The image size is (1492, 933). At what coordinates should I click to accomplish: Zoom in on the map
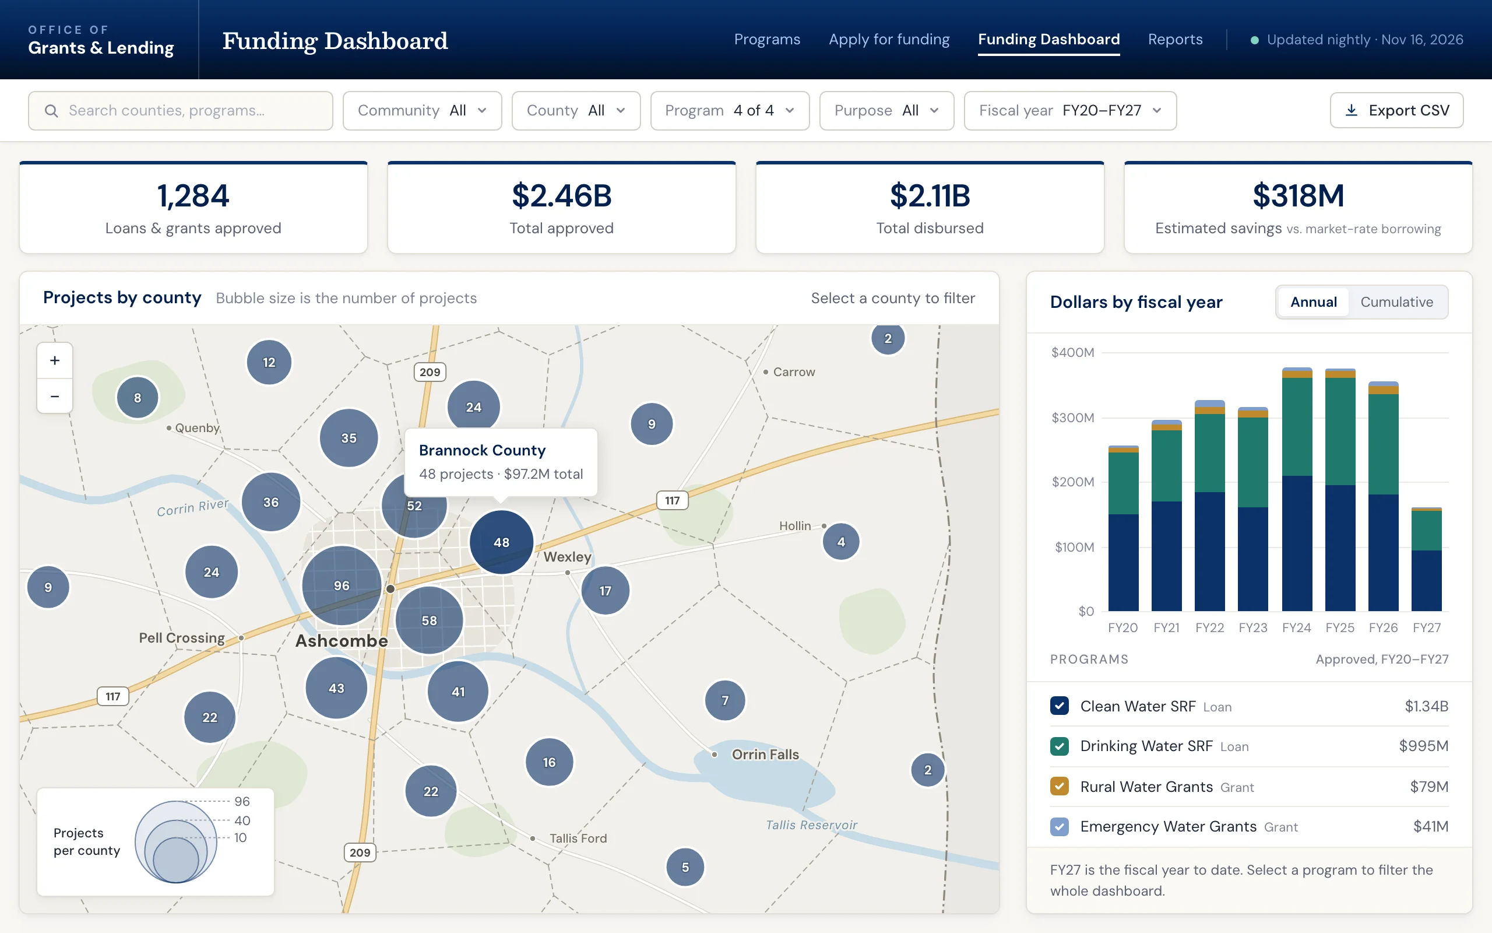coord(55,360)
